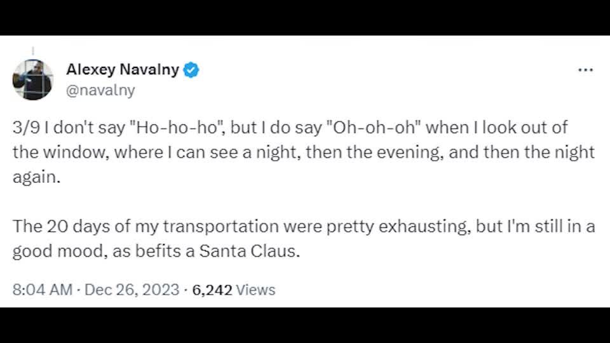Click the phrase "good mood" in tweet
Viewport: 610px width, 343px height.
pyautogui.click(x=60, y=252)
